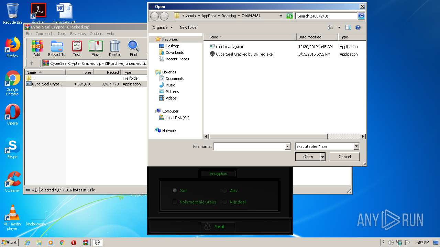The height and width of the screenshot is (247, 440).
Task: Expand Roaming breadcrumb arrow in address bar
Action: [x=239, y=16]
